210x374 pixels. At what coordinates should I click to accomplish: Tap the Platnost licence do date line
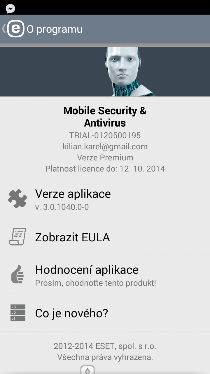(x=105, y=169)
